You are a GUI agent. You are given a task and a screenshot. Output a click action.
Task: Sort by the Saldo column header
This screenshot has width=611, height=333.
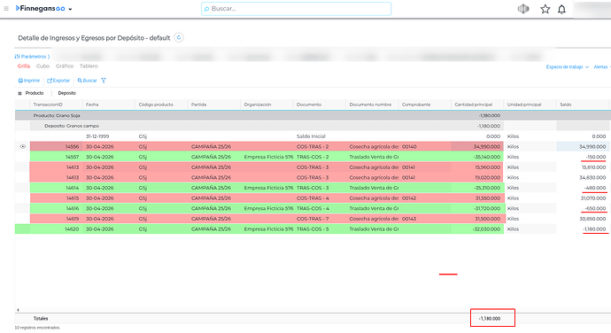tap(583, 105)
